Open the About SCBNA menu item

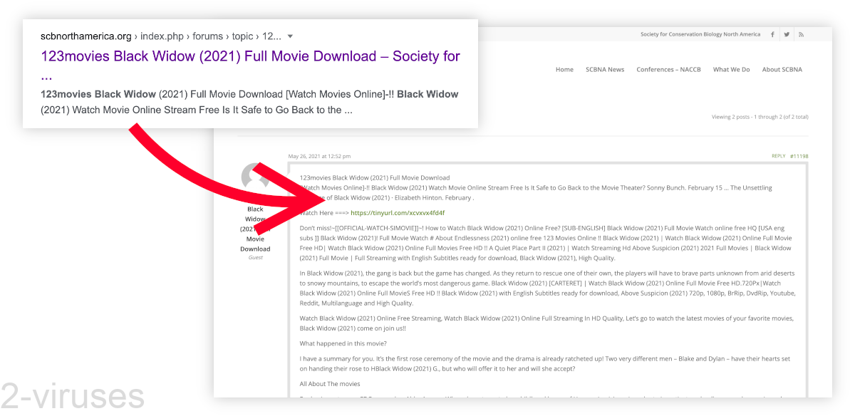click(782, 70)
